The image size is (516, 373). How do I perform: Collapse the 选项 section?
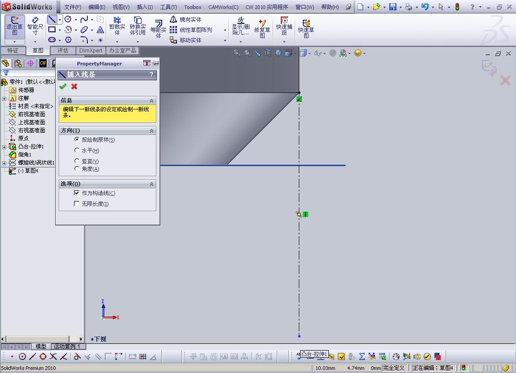152,184
